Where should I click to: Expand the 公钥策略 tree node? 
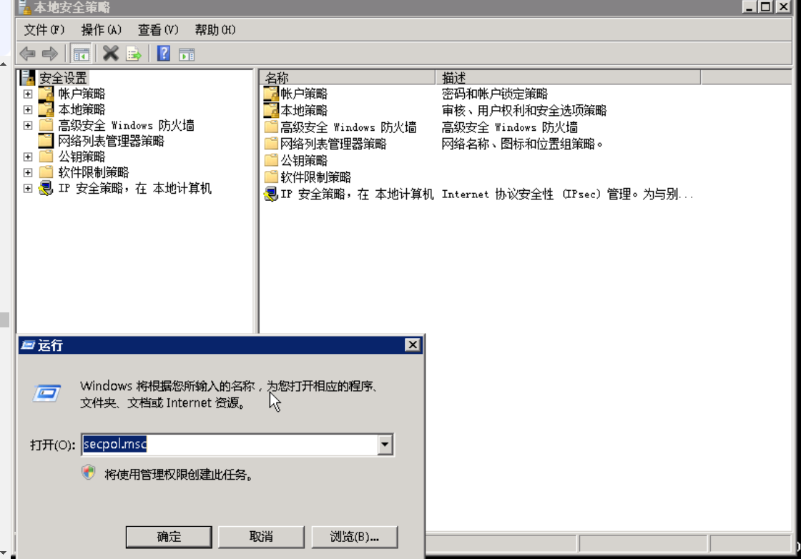[28, 157]
